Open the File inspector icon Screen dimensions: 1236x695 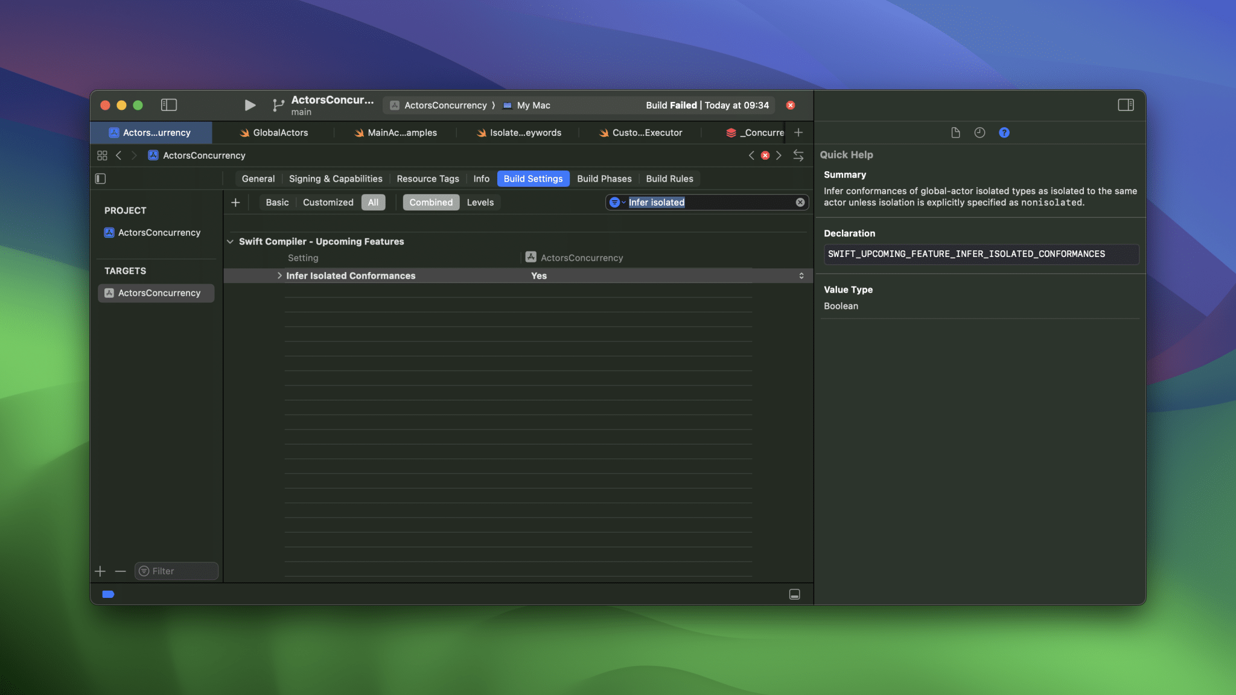[955, 133]
